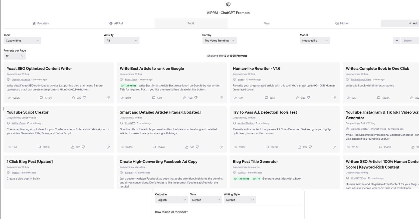The image size is (419, 219).
Task: Thumbs up Smart and Detailed Article prompt
Action: 187,147
